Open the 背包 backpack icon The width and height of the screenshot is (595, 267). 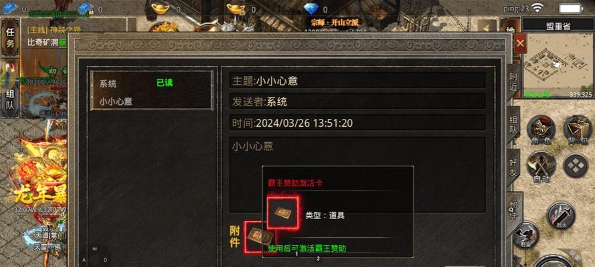pyautogui.click(x=578, y=130)
